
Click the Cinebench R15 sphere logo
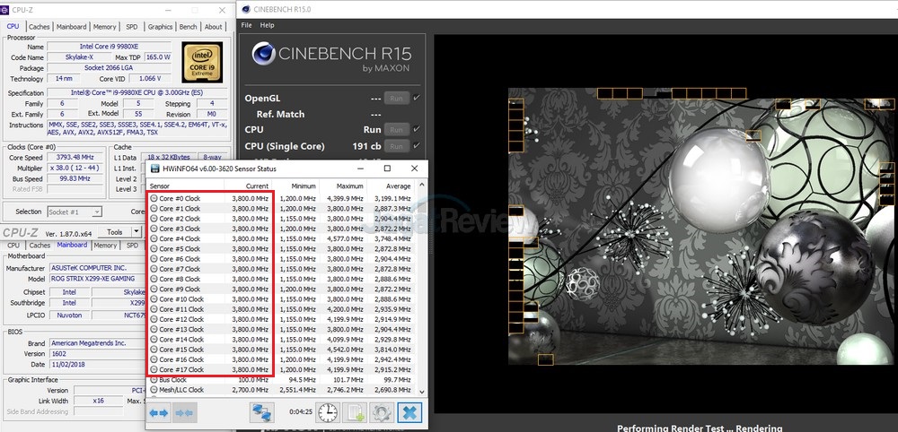coord(263,54)
